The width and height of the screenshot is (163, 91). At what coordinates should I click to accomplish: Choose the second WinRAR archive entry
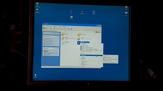click(87, 48)
